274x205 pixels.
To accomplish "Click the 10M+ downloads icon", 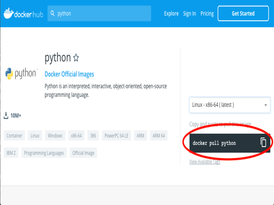I will [6, 115].
